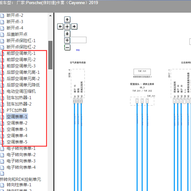Open 前部空调单元-3 diagram
Image resolution: width=191 pixels, height=191 pixels.
tap(21, 66)
